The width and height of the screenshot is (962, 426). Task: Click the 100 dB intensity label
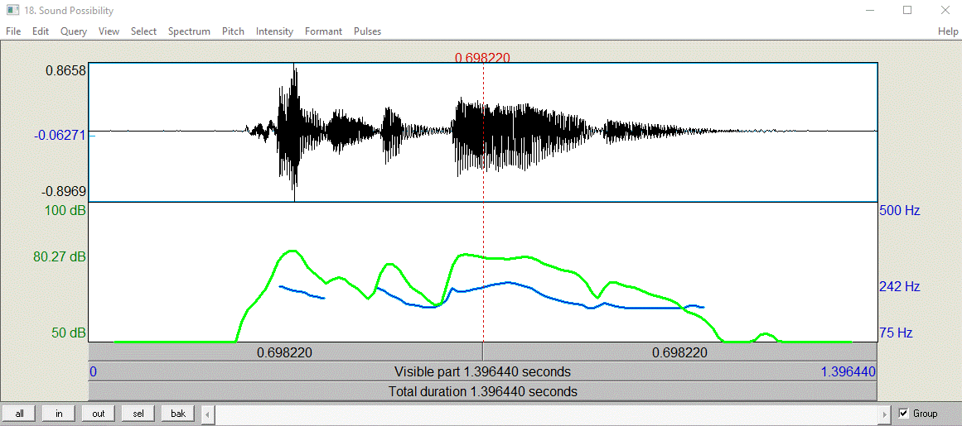(x=65, y=211)
